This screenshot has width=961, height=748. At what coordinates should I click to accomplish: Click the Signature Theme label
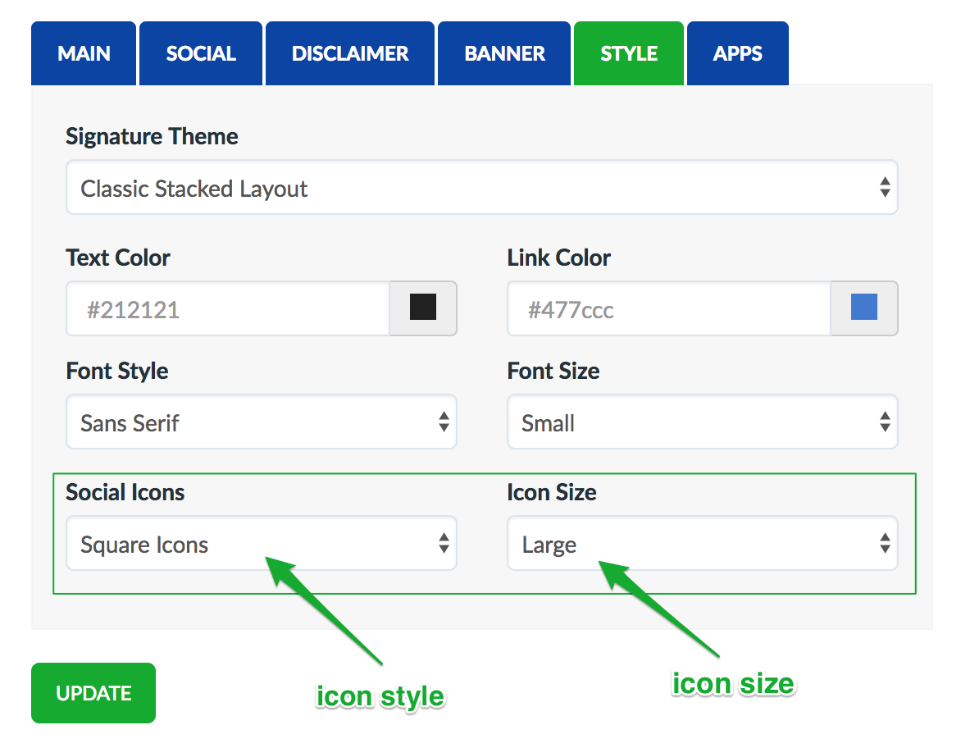pyautogui.click(x=152, y=136)
